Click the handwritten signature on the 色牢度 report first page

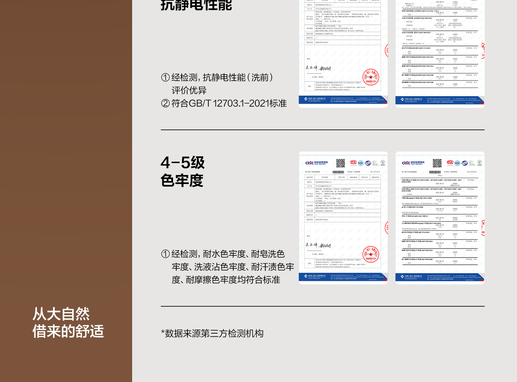tap(318, 245)
